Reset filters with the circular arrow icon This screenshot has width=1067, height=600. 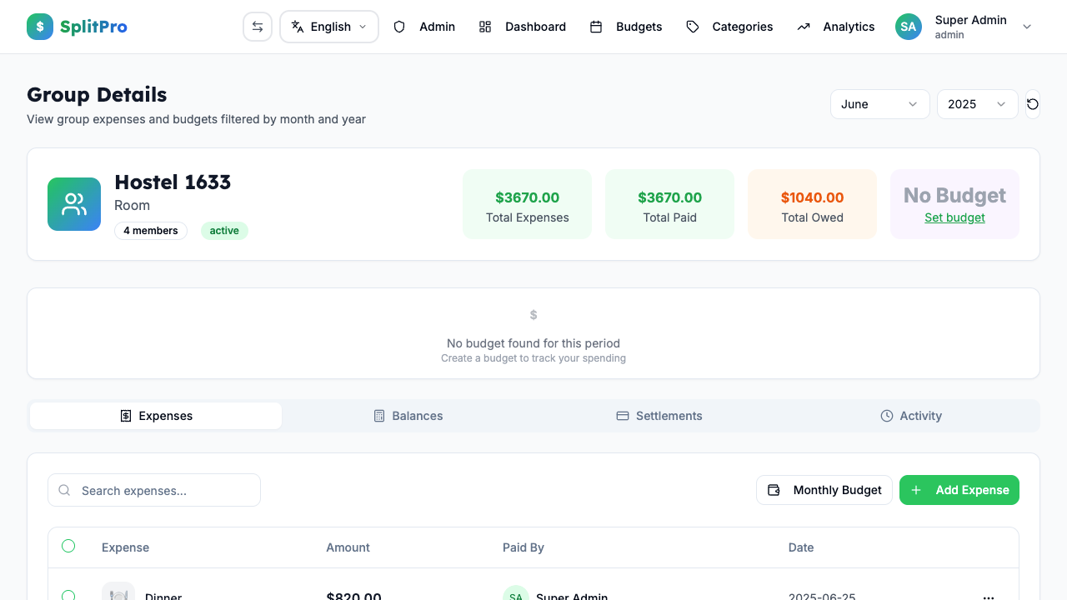click(x=1032, y=103)
